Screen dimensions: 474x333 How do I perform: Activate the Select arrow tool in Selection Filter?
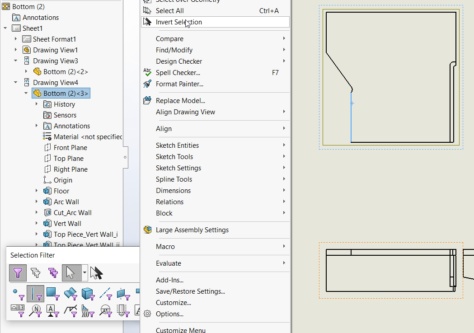(x=71, y=273)
